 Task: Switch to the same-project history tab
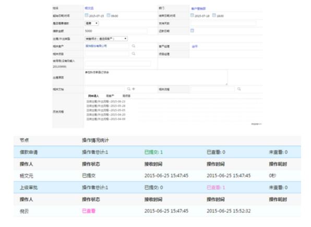(126, 96)
